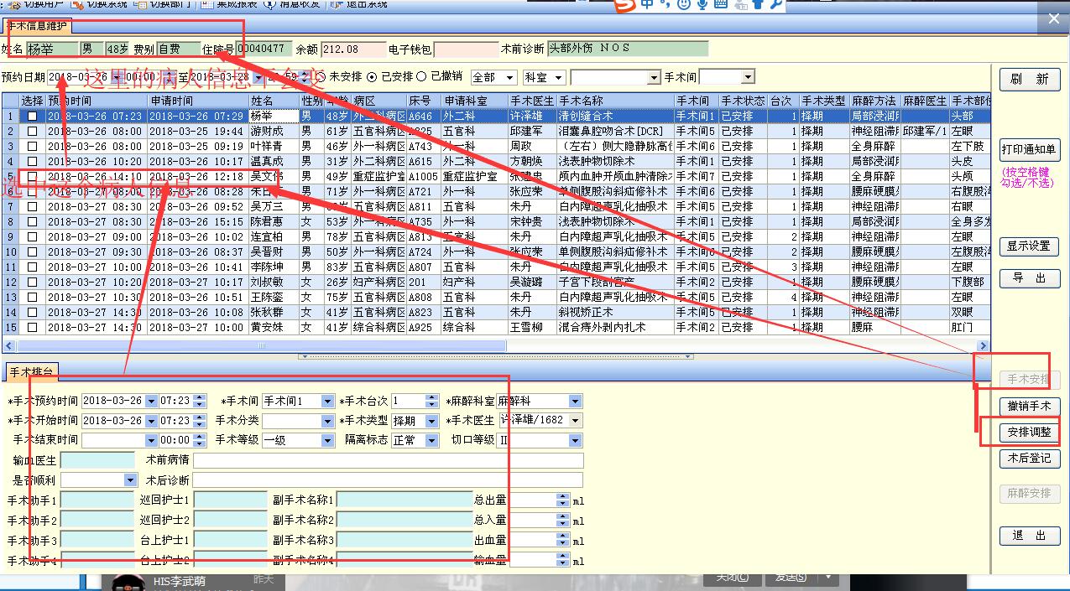Tick the checkbox for patient 叶祥青

point(32,146)
